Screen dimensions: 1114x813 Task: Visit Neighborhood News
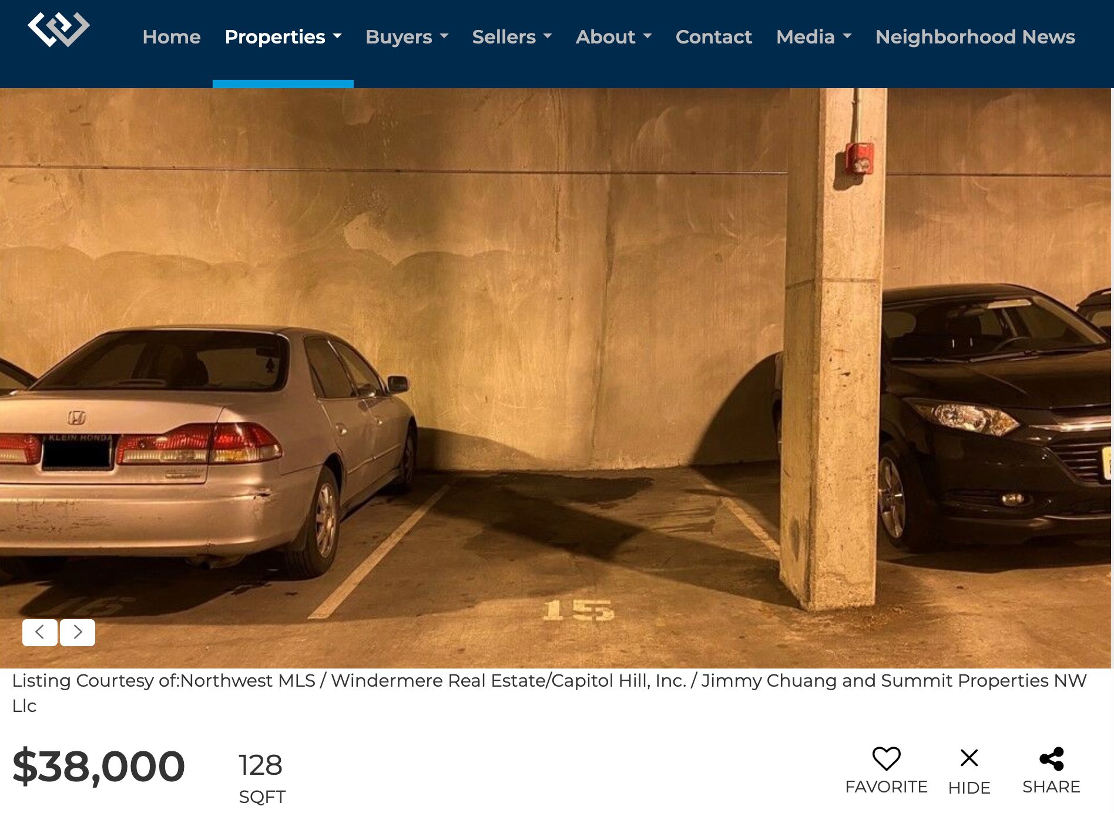(x=975, y=37)
